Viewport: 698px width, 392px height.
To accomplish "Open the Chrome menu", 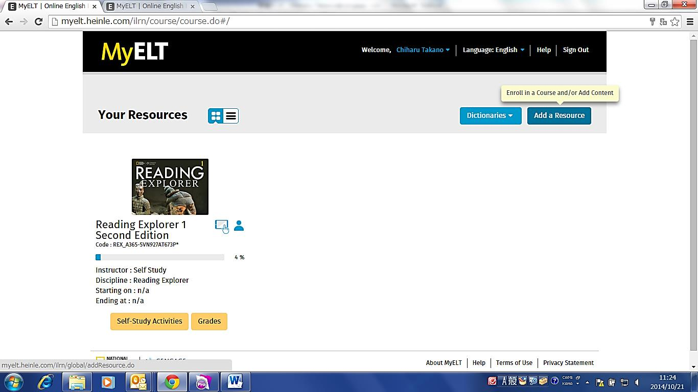I will [x=689, y=21].
